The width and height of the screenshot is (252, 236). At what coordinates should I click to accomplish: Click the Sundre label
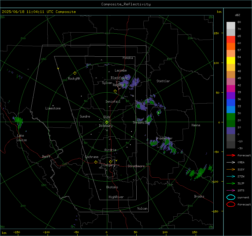tap(85, 116)
